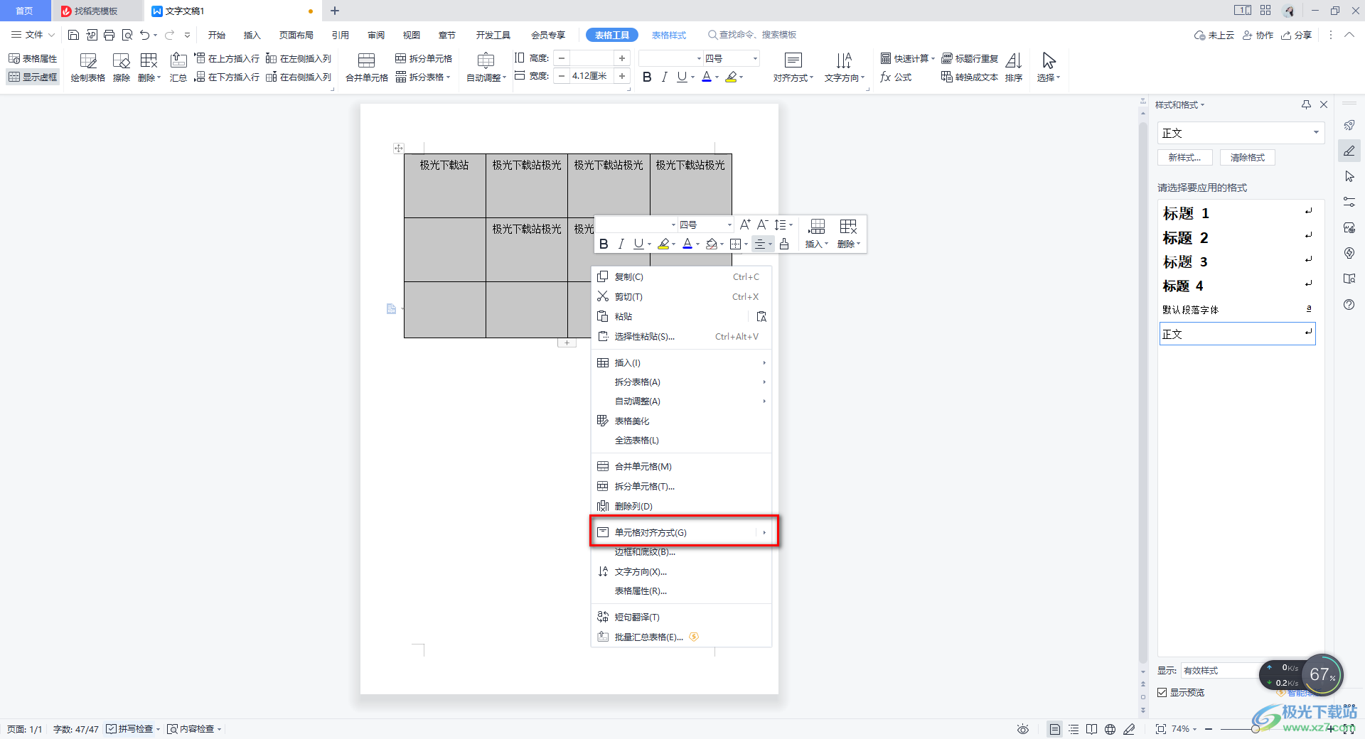This screenshot has width=1365, height=739.
Task: Click the Save icon in quick toolbar
Action: pos(73,35)
